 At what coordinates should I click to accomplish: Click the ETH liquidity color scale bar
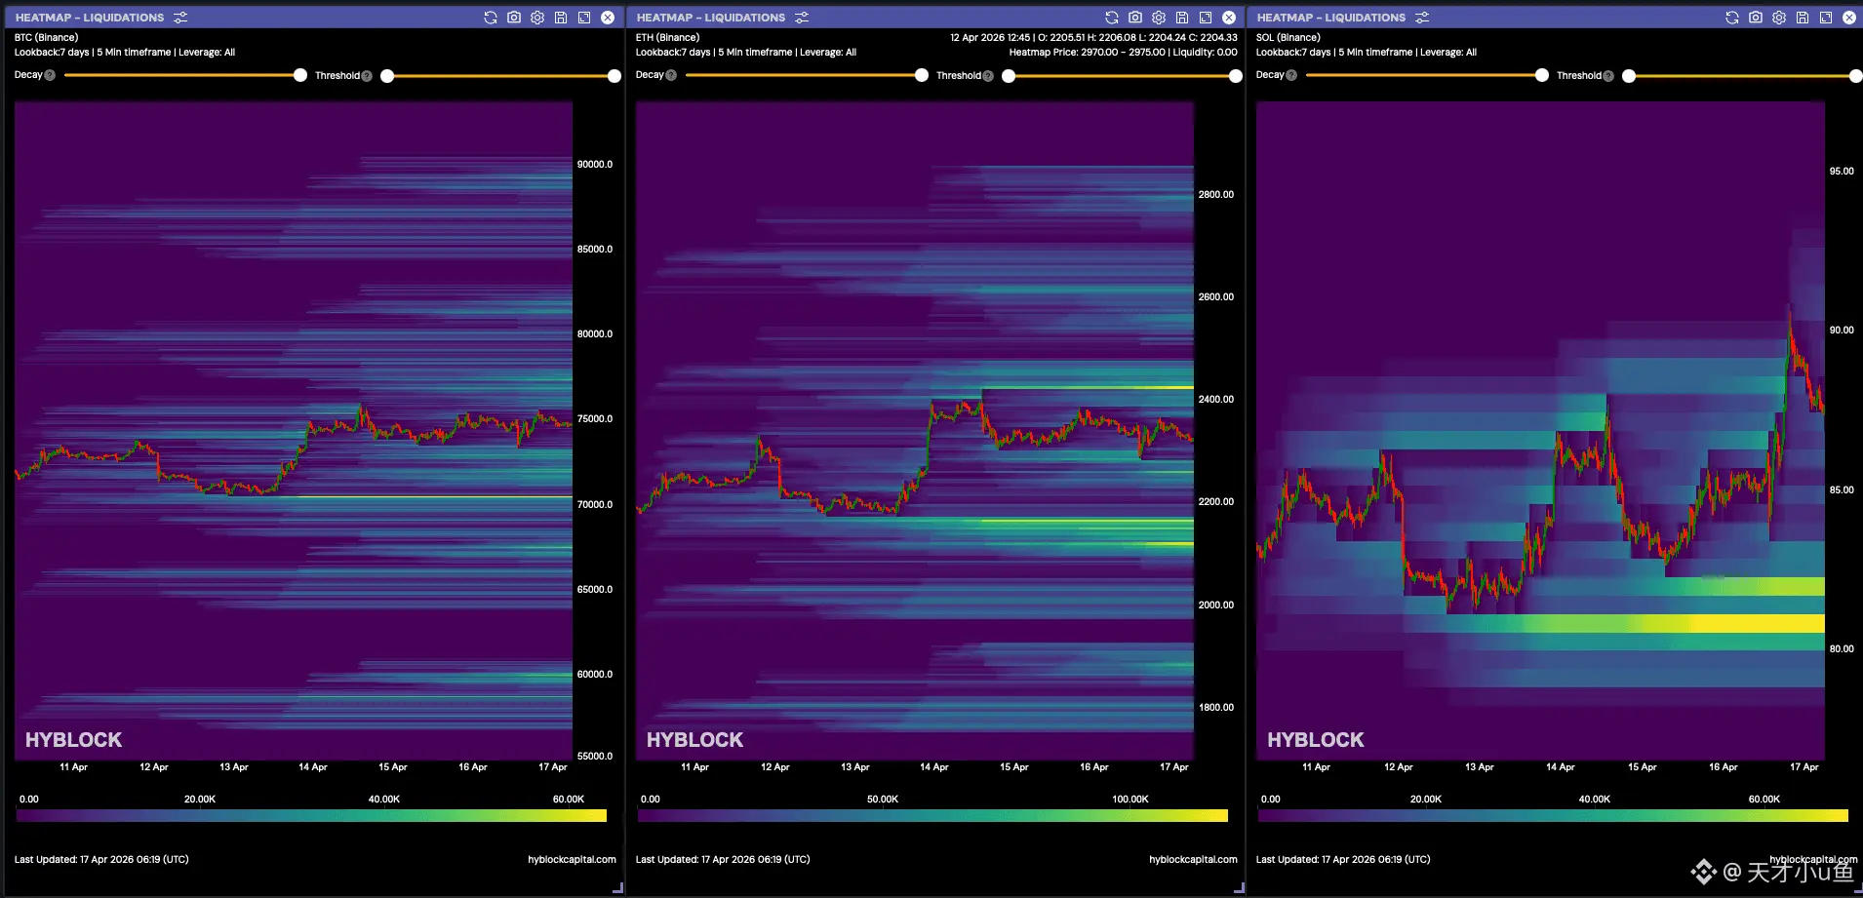pyautogui.click(x=932, y=815)
